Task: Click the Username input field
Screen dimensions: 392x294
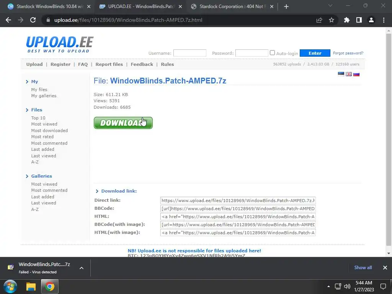Action: pyautogui.click(x=190, y=53)
